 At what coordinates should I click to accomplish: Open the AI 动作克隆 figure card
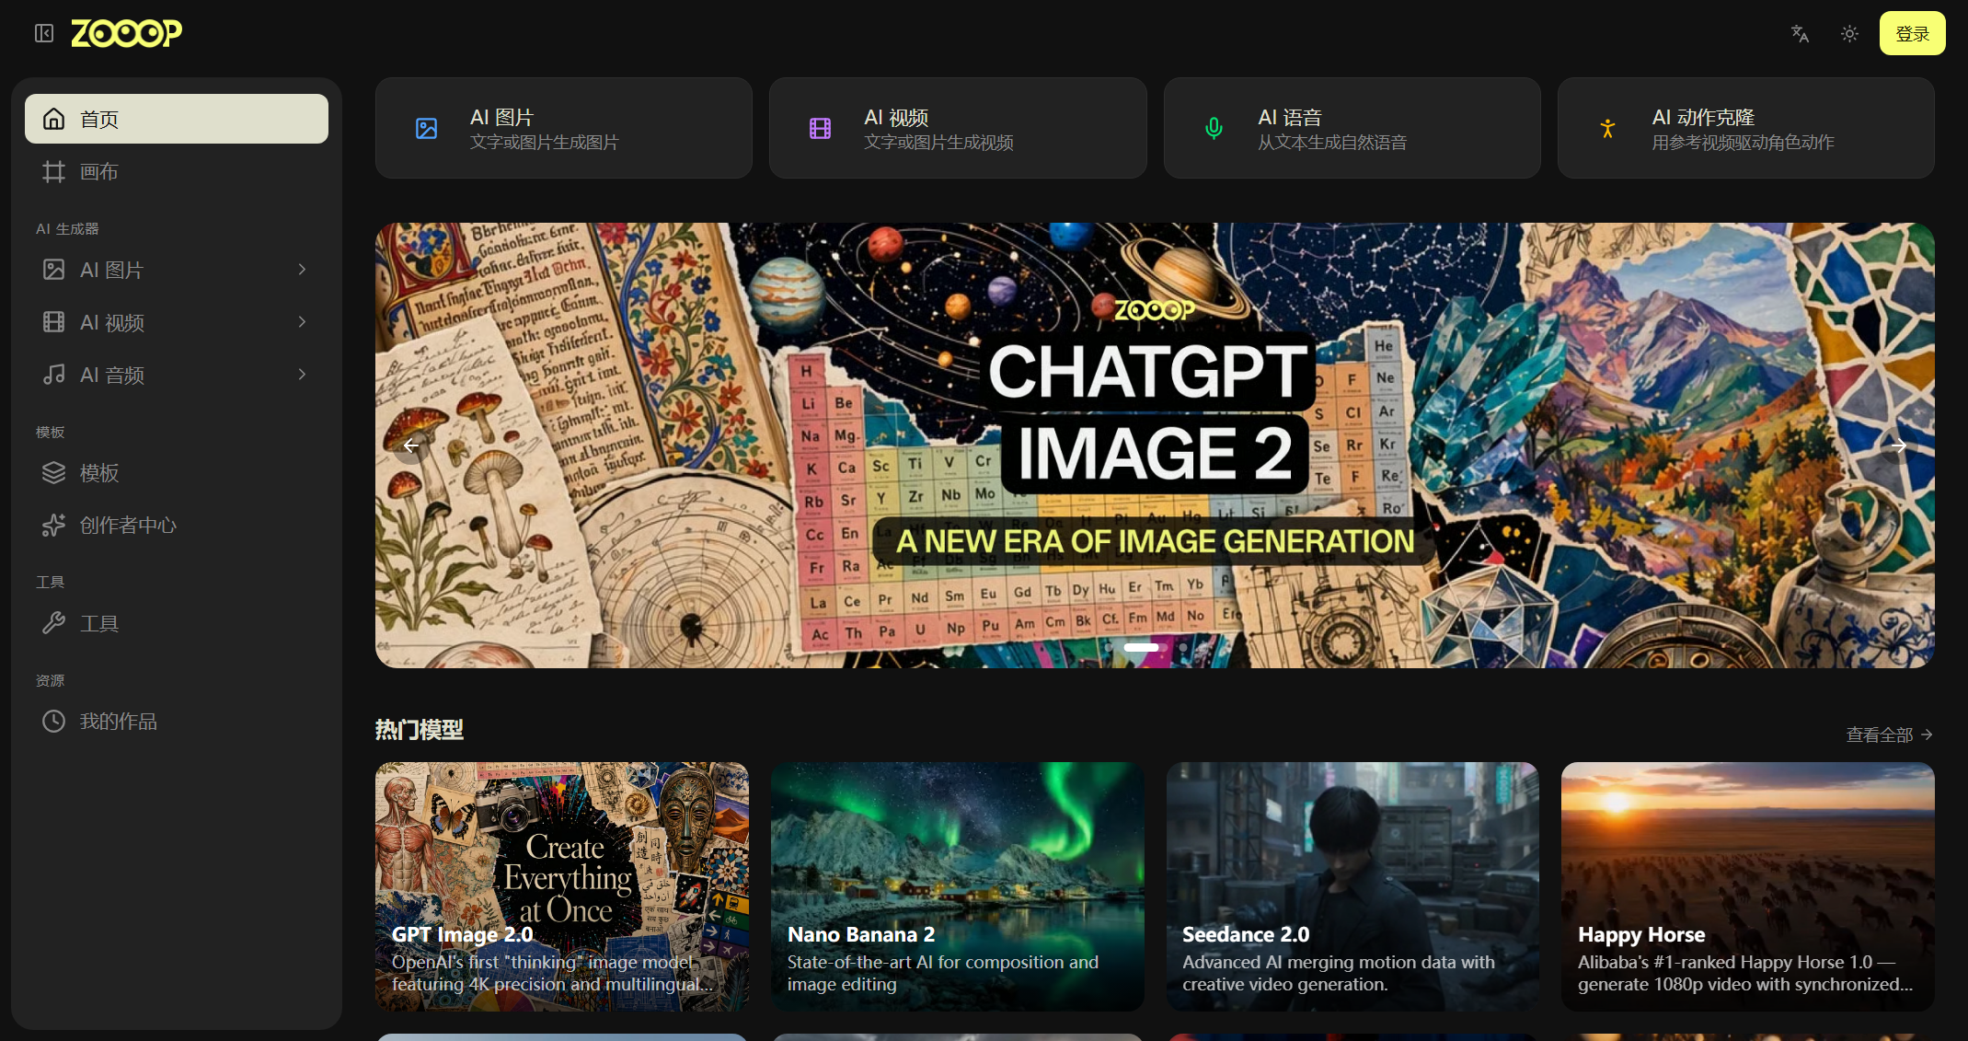[1745, 128]
